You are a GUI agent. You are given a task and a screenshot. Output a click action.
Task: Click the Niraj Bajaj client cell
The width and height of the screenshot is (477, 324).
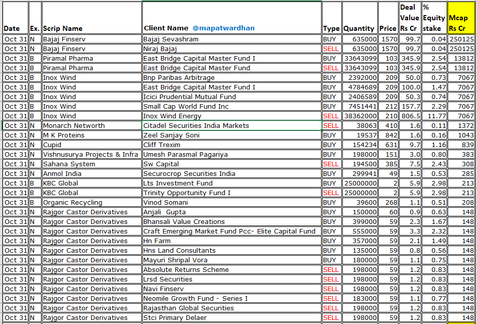click(232, 49)
